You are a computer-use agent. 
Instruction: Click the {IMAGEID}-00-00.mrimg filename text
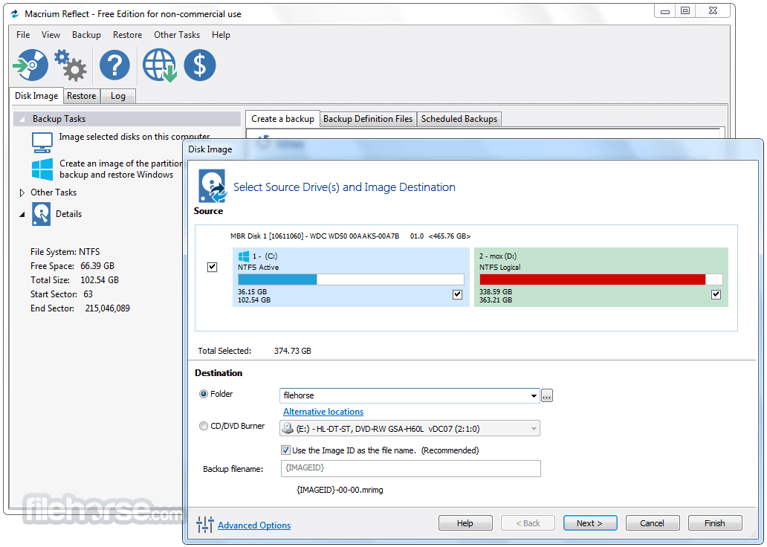point(340,490)
